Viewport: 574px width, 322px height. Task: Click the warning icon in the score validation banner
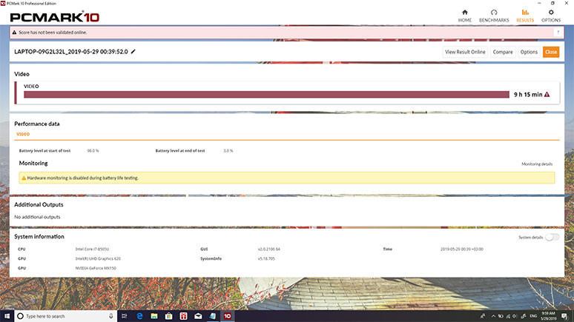[15, 33]
